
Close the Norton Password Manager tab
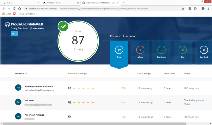click(x=117, y=3)
